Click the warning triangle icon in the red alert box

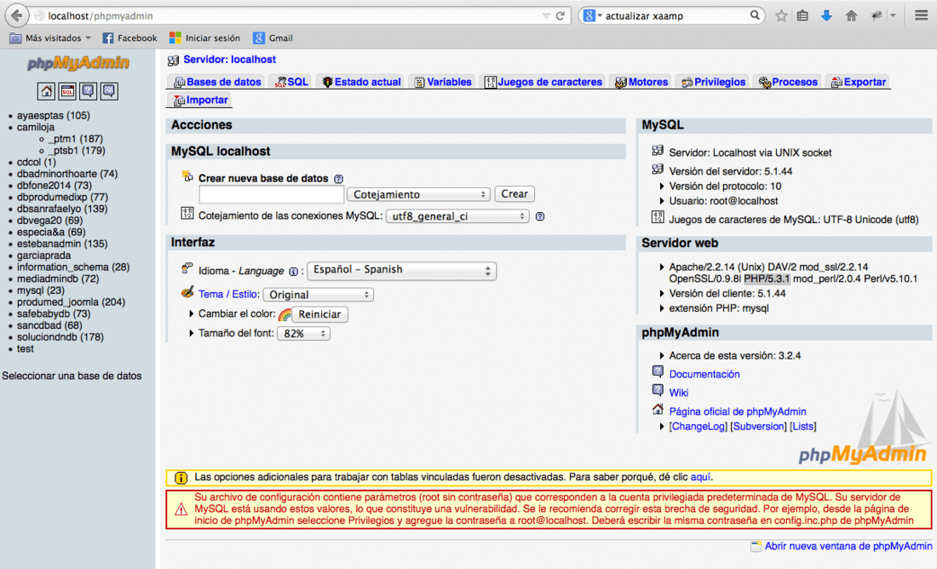pyautogui.click(x=181, y=509)
